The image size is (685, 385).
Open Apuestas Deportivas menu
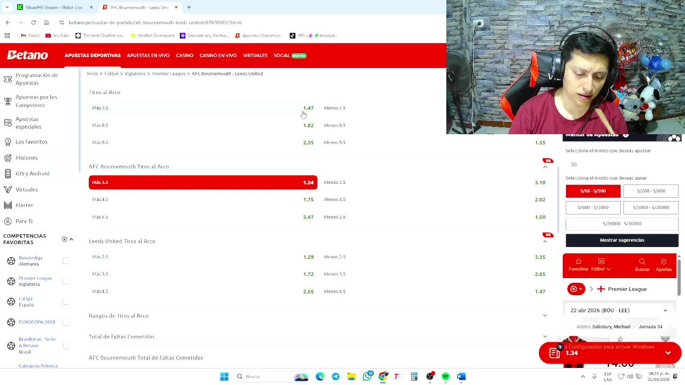(93, 56)
